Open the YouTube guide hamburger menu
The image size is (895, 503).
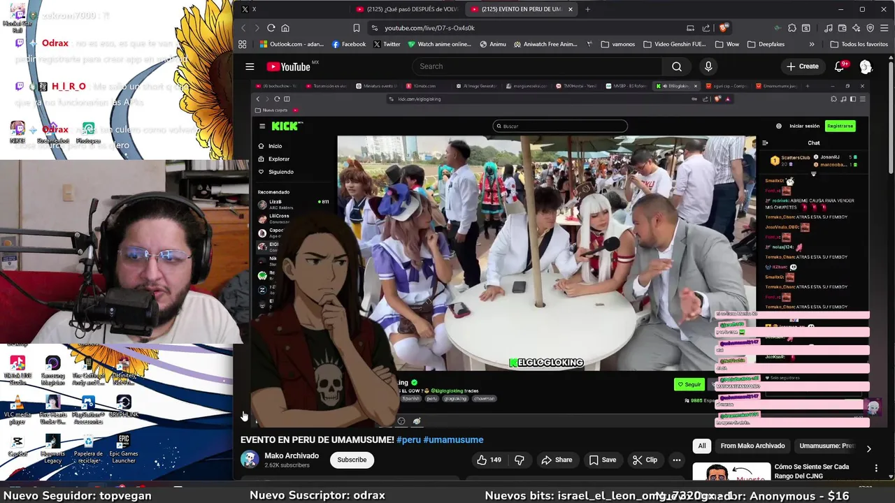click(x=250, y=66)
